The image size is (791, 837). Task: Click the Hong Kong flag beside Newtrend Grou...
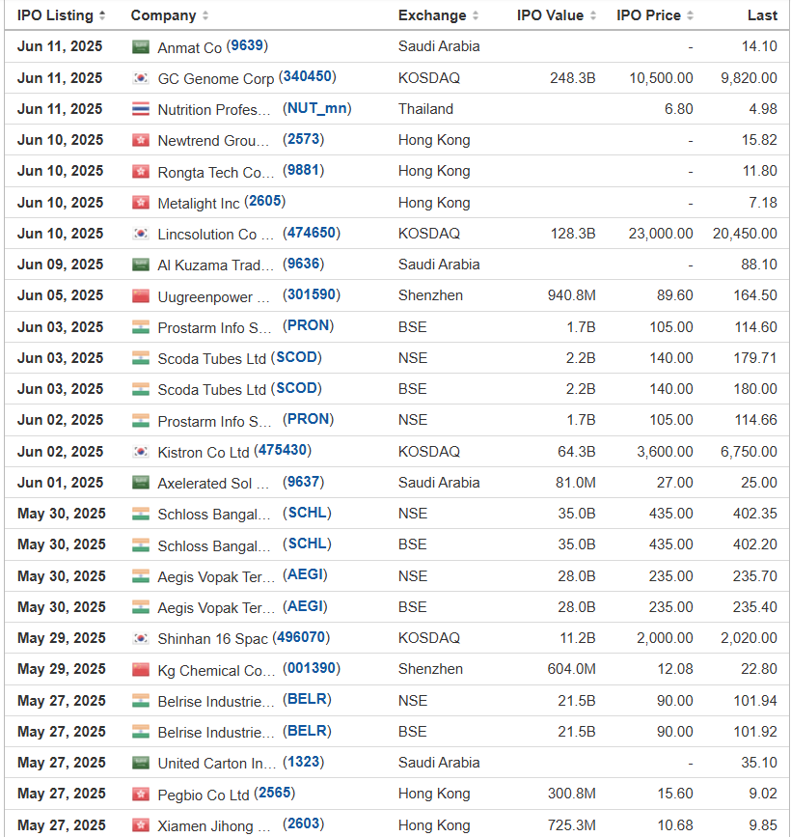point(141,140)
